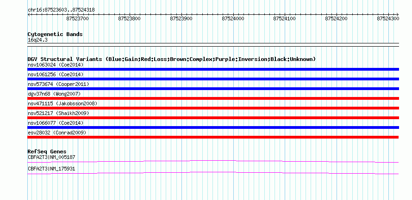Click the blue gain bar for nsv1063024
Viewport: 412px width, 200px height.
click(213, 69)
